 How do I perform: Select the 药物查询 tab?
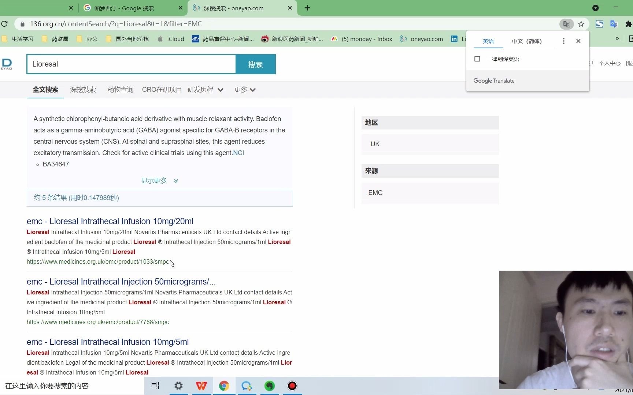click(x=121, y=90)
